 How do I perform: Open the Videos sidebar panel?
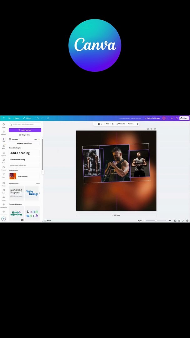coord(3,198)
